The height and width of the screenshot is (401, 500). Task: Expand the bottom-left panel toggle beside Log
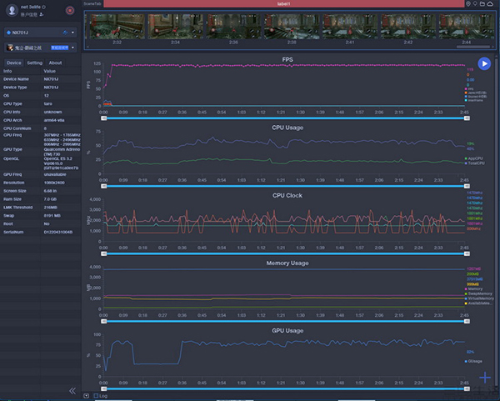86,395
